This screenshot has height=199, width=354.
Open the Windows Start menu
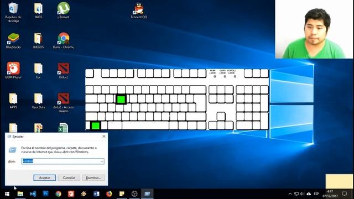[7, 194]
